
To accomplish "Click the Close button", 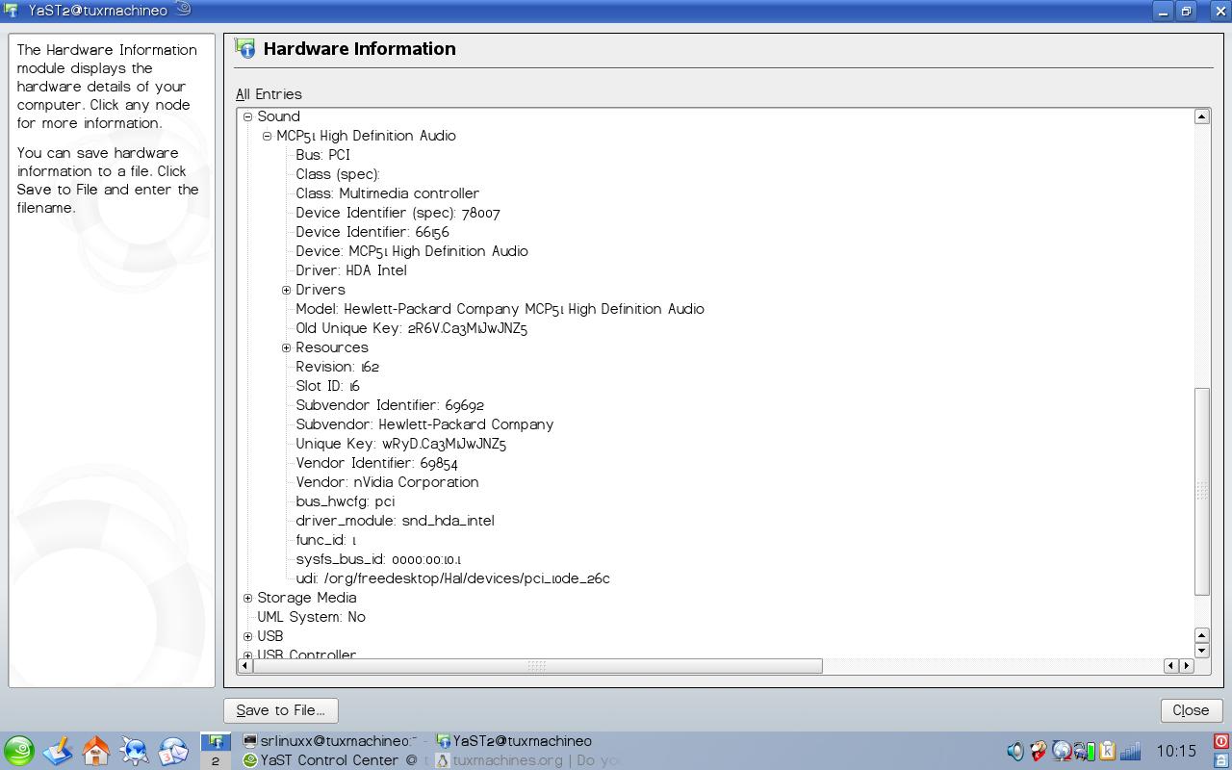I will coord(1191,710).
